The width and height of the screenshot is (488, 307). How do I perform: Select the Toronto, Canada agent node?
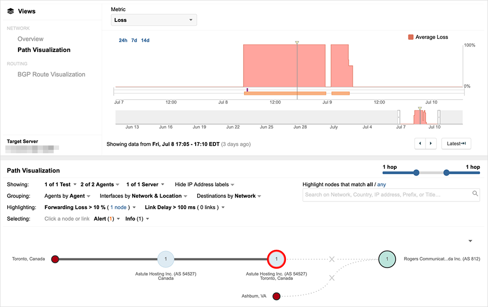[55, 259]
